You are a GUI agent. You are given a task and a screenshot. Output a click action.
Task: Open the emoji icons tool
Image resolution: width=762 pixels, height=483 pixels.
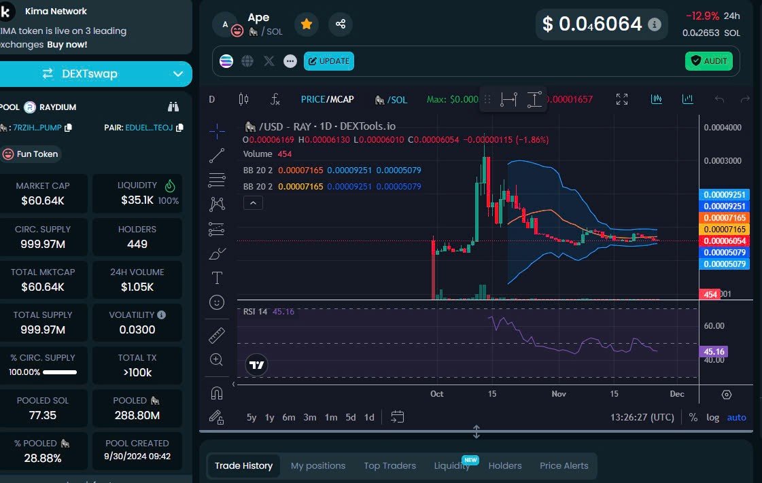point(217,302)
